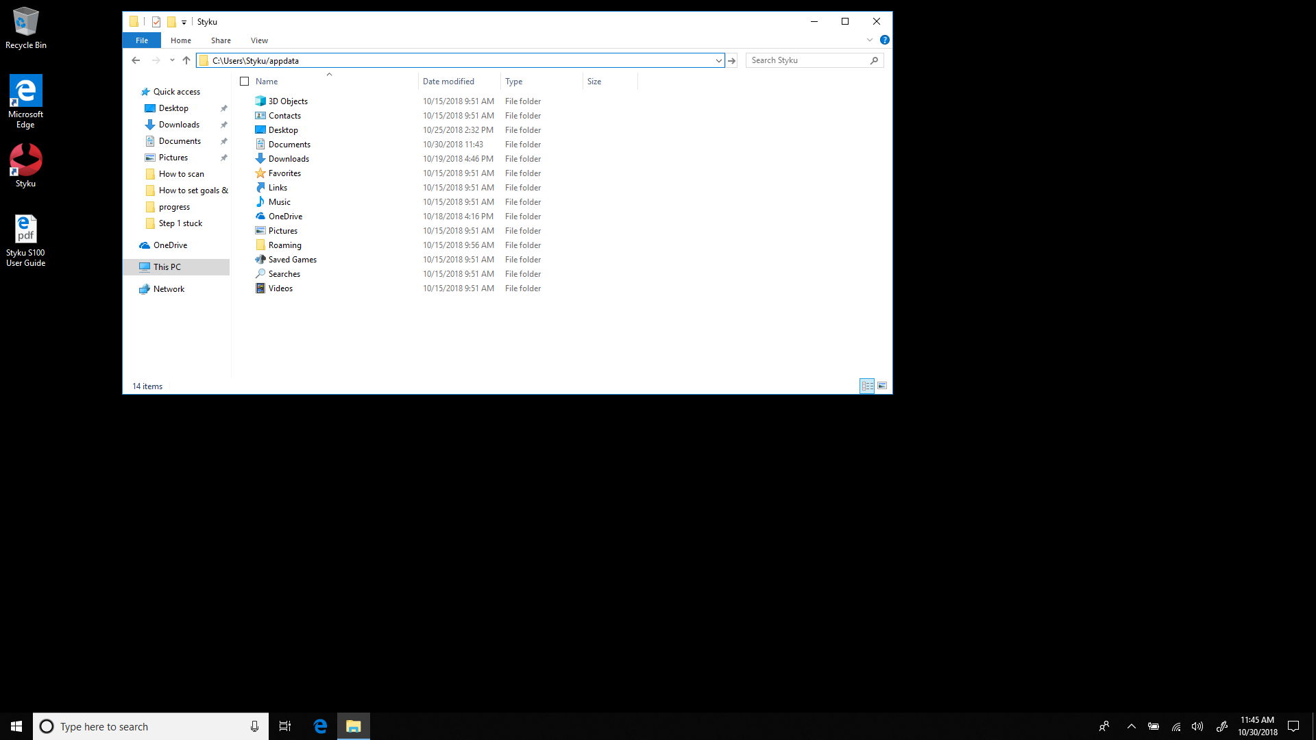Select the checkbox beside 3D Objects
1316x740 pixels.
244,100
